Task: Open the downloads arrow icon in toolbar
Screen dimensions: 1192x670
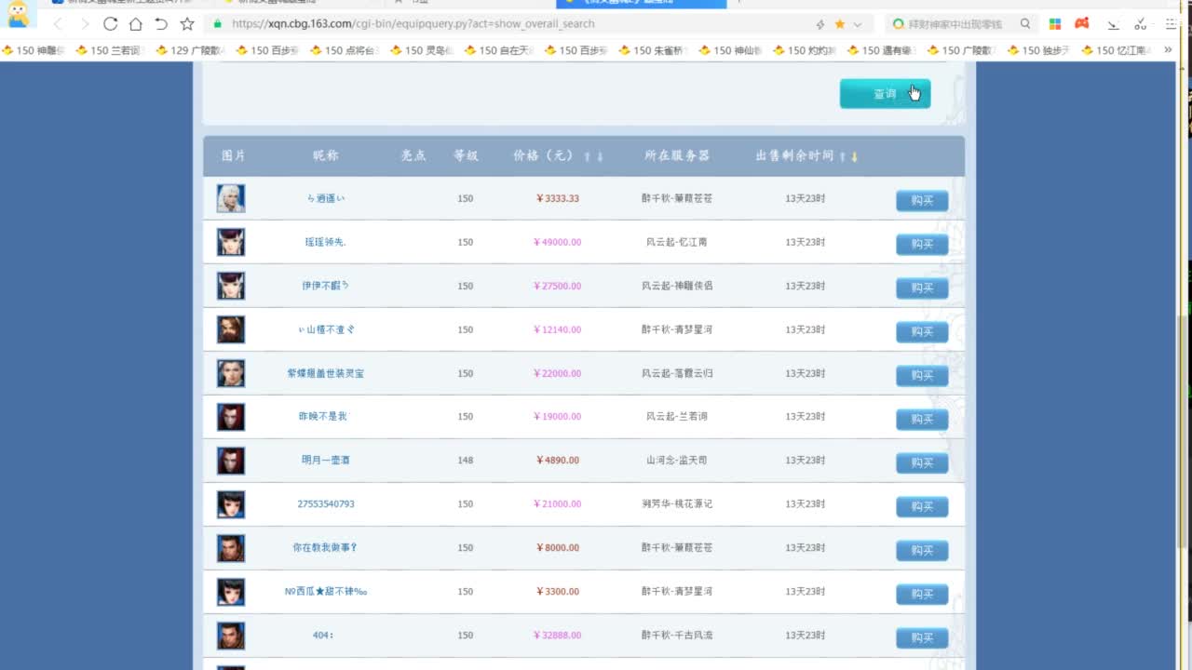Action: tap(1113, 24)
